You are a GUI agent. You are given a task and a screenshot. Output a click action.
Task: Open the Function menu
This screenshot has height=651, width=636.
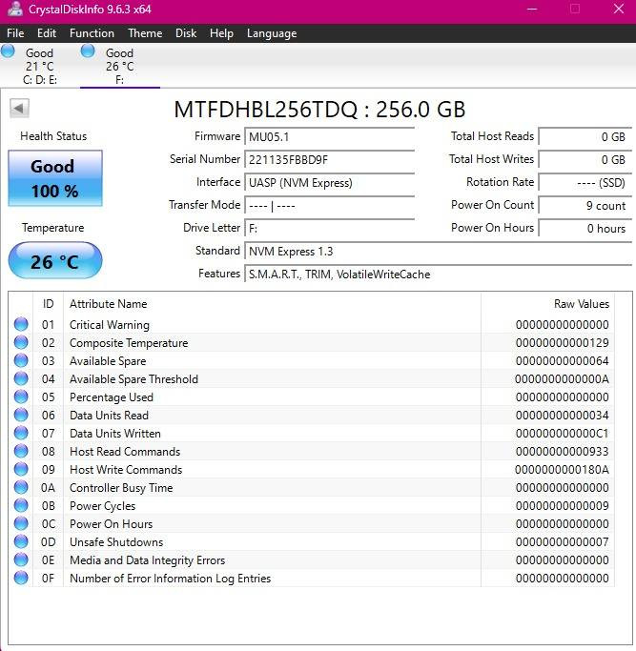click(92, 32)
